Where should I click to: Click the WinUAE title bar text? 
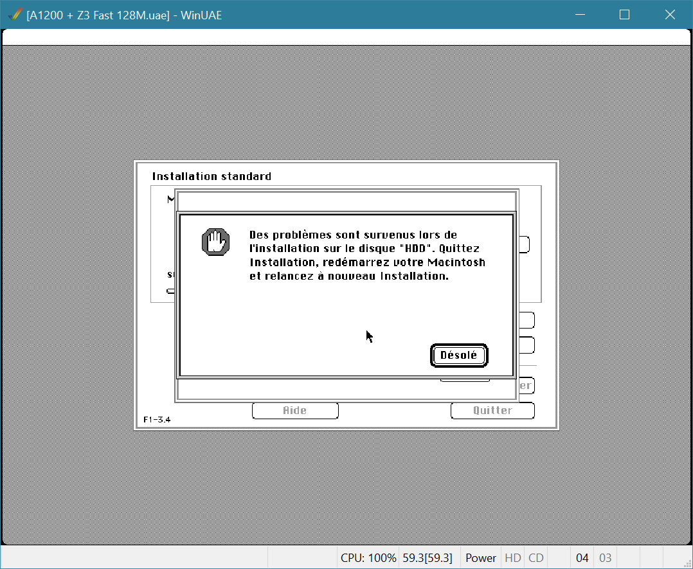(124, 15)
